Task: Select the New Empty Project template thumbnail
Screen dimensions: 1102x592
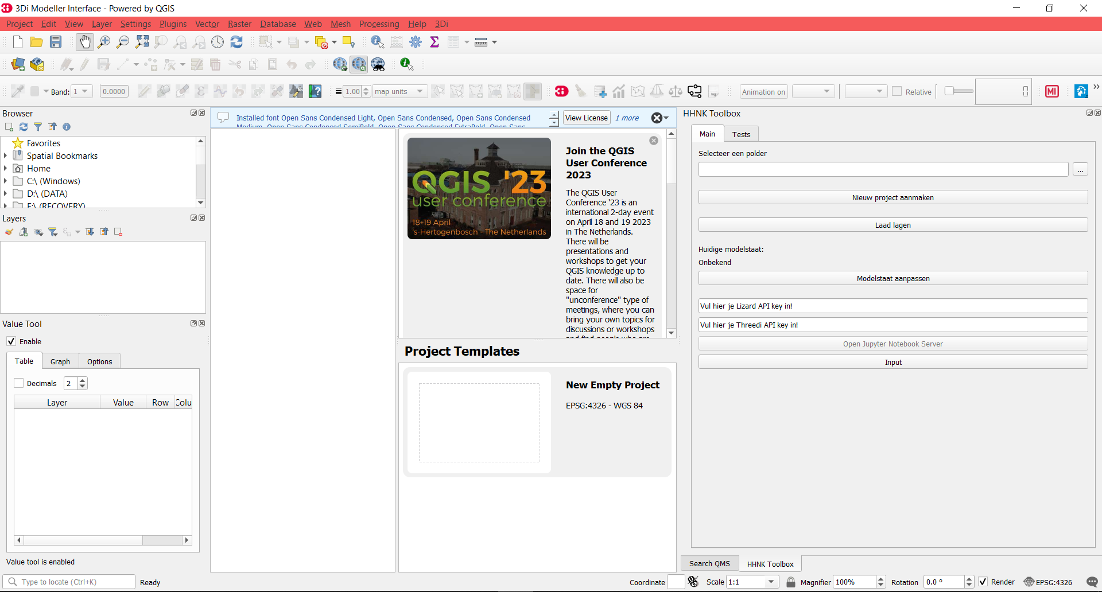Action: [479, 423]
